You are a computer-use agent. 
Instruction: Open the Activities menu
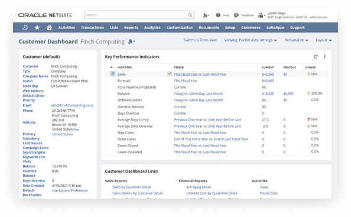click(x=67, y=28)
